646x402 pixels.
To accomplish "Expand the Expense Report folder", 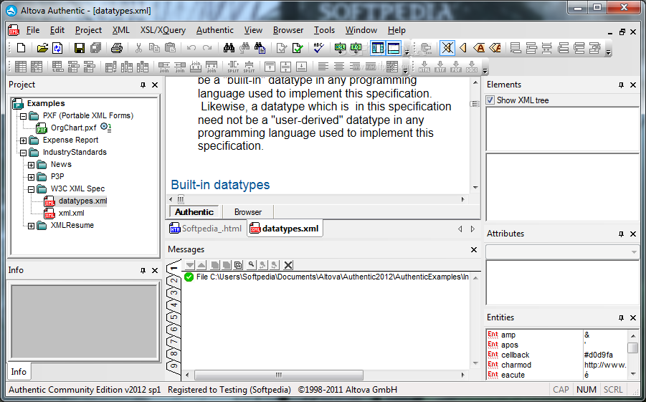I will pyautogui.click(x=23, y=140).
